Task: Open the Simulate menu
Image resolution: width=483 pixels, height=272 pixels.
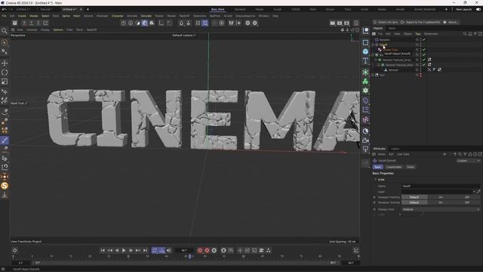Action: click(146, 16)
